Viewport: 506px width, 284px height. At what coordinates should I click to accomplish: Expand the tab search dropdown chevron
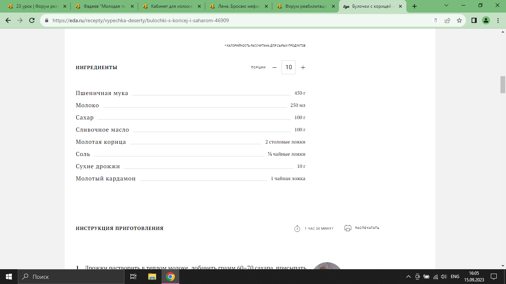(446, 6)
